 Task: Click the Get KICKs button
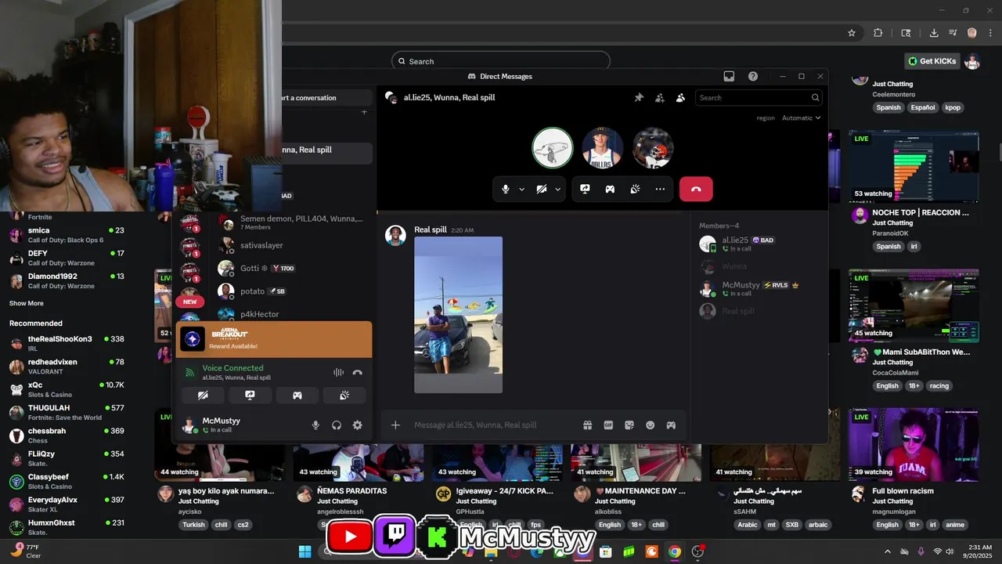(x=932, y=61)
